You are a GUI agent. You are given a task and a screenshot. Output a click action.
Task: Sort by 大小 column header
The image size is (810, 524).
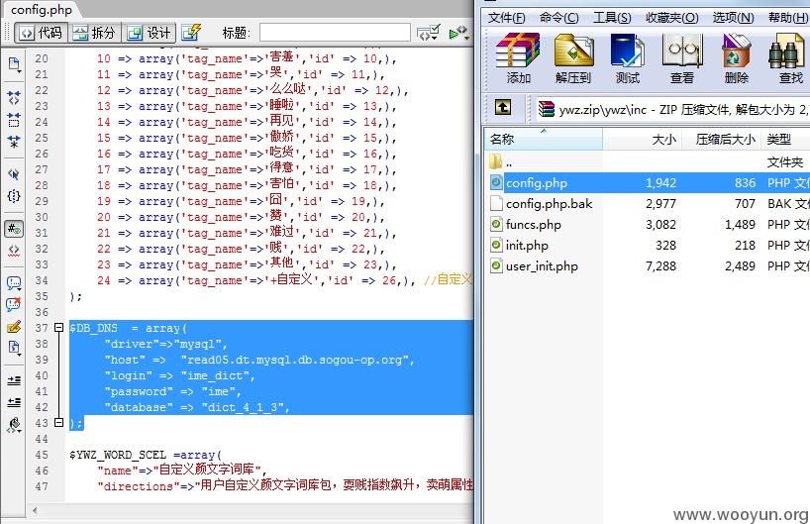click(x=642, y=139)
